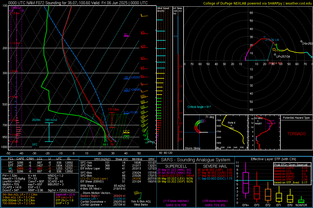Click the Bunkers Right = 269/24 kt line
The height and width of the screenshot is (208, 313).
103,196
